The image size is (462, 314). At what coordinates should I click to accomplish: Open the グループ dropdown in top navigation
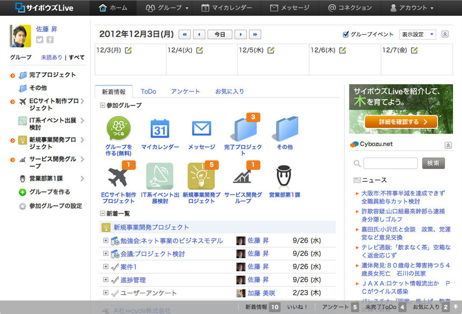click(167, 8)
